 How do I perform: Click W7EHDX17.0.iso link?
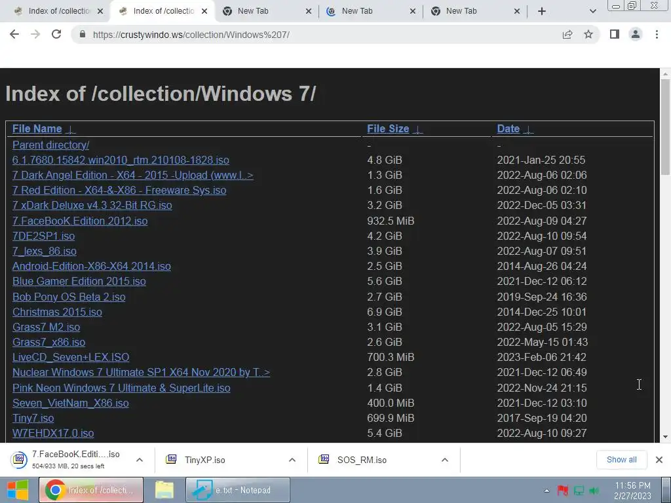[53, 434]
